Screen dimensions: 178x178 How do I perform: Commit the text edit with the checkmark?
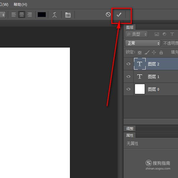click(x=119, y=15)
